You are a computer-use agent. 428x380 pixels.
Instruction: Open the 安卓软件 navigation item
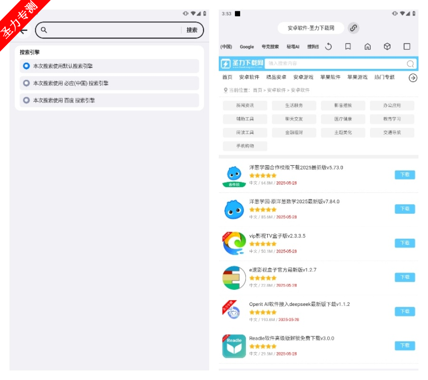[x=249, y=77]
